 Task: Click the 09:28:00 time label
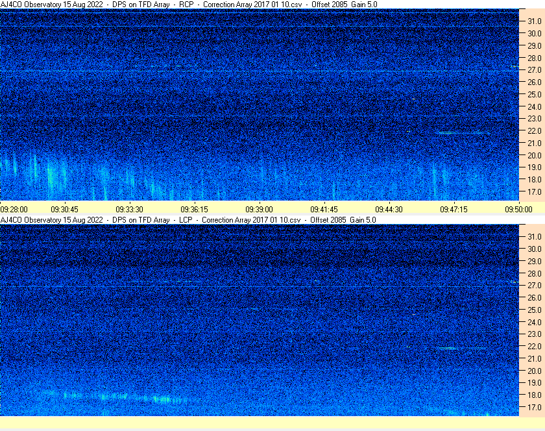tap(14, 210)
